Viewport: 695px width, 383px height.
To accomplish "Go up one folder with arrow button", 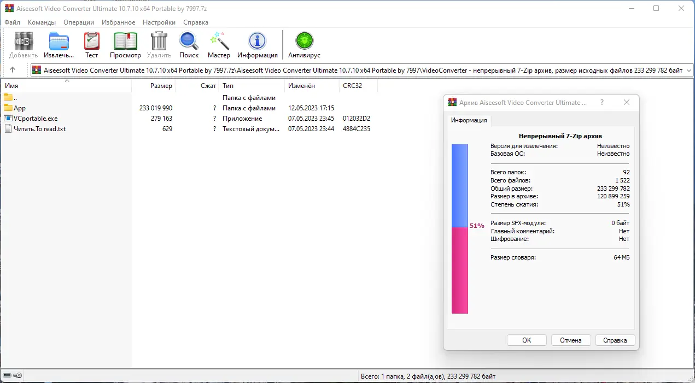I will (13, 70).
